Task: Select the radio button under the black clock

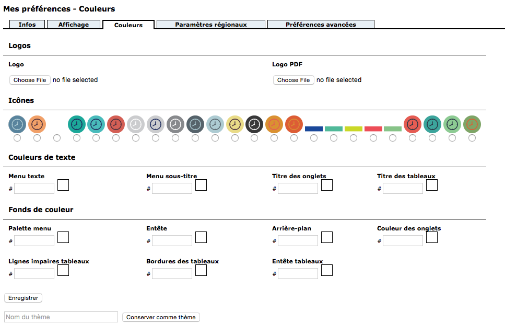Action: click(x=254, y=138)
